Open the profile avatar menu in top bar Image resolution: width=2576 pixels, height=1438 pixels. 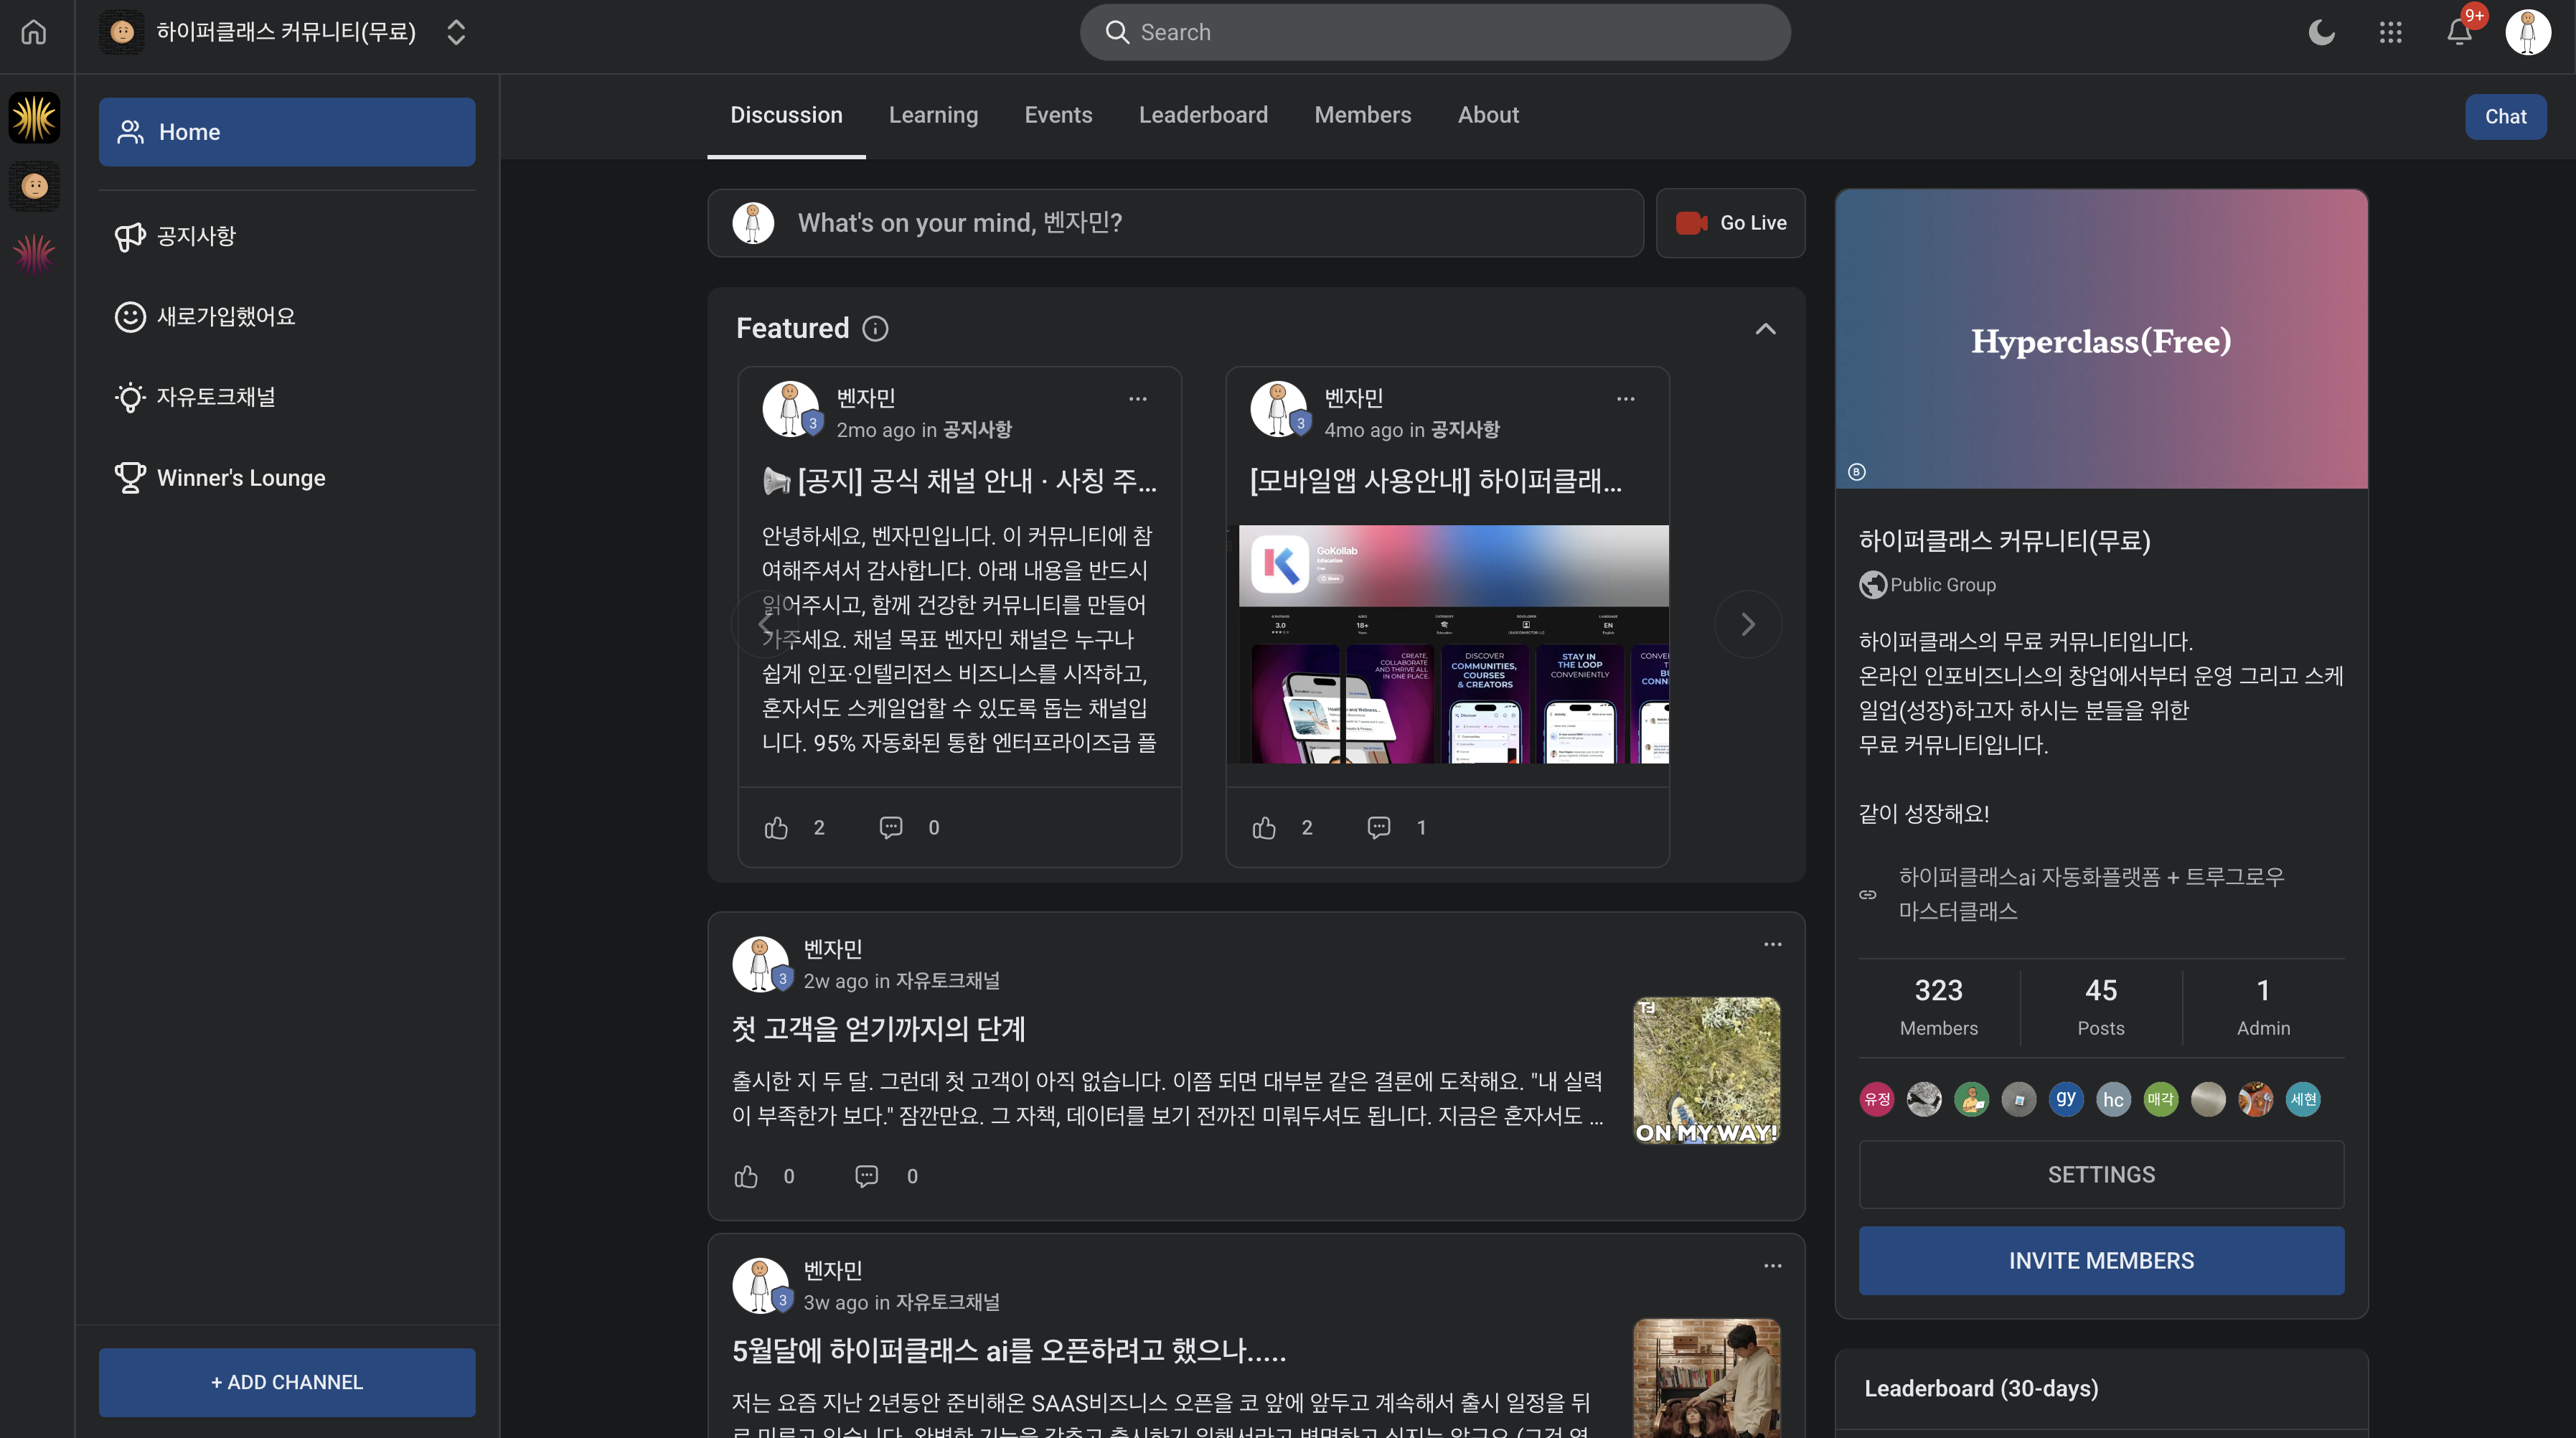2528,32
